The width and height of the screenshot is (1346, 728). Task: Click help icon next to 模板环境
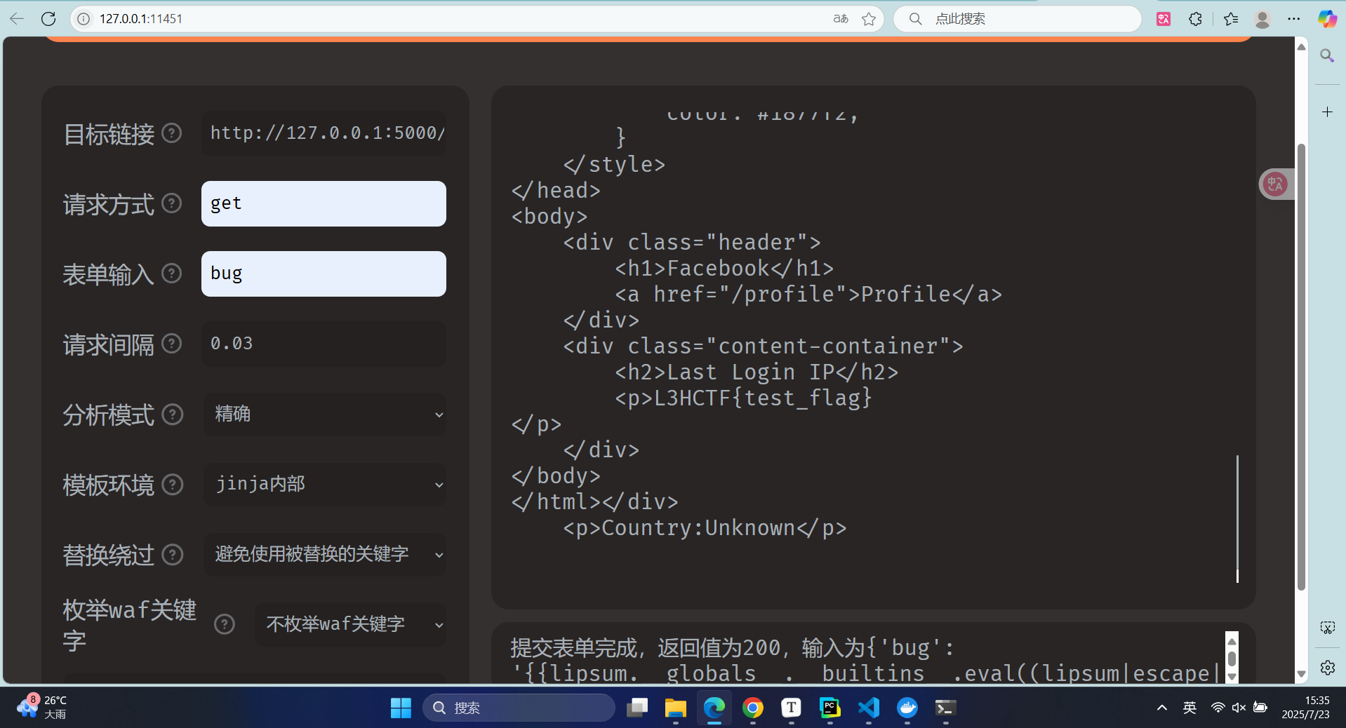pos(172,485)
